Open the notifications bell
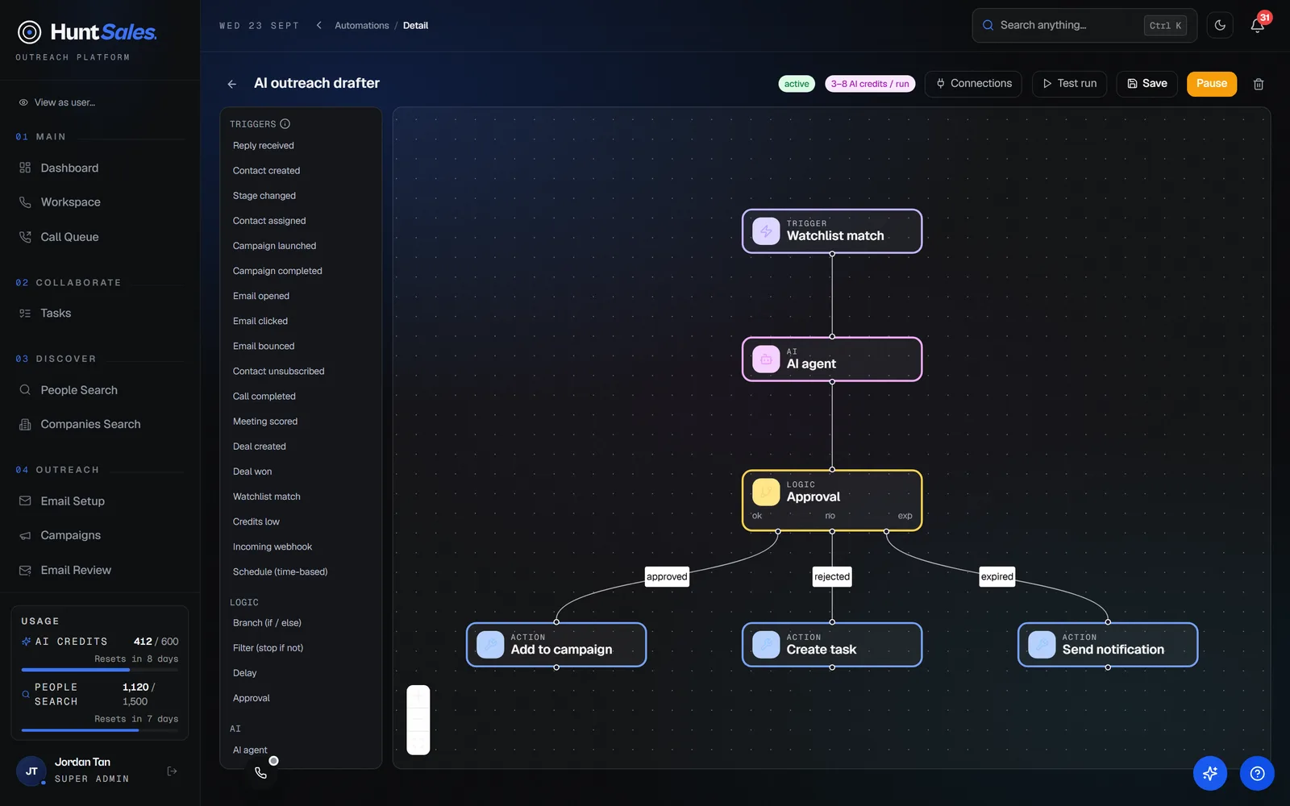1290x806 pixels. 1257,26
